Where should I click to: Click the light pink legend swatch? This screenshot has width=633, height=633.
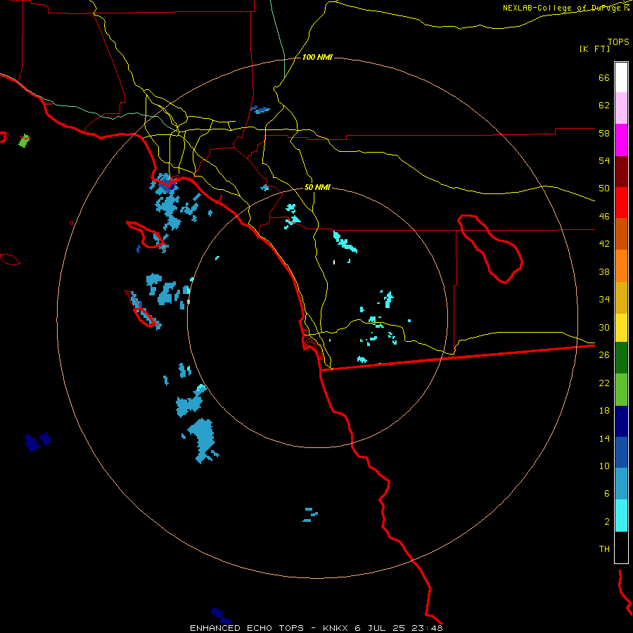[621, 108]
